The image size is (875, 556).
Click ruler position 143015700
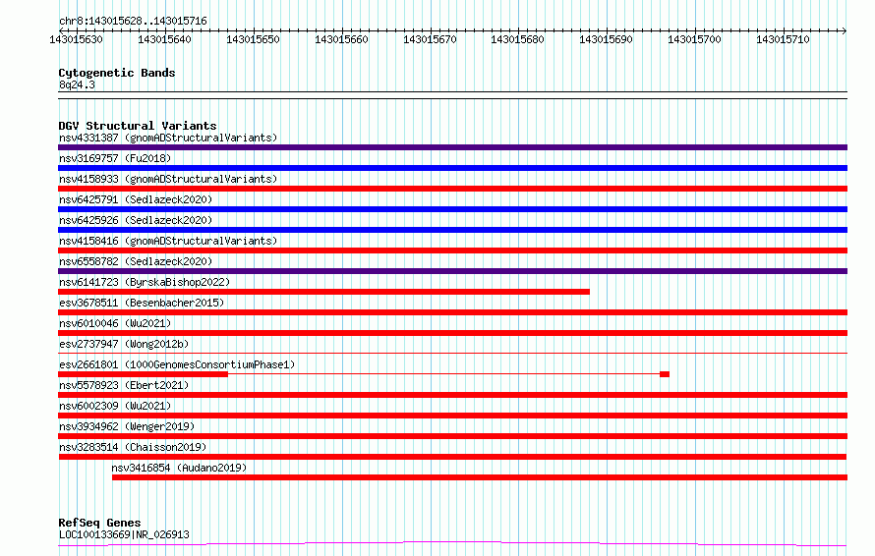coord(694,39)
